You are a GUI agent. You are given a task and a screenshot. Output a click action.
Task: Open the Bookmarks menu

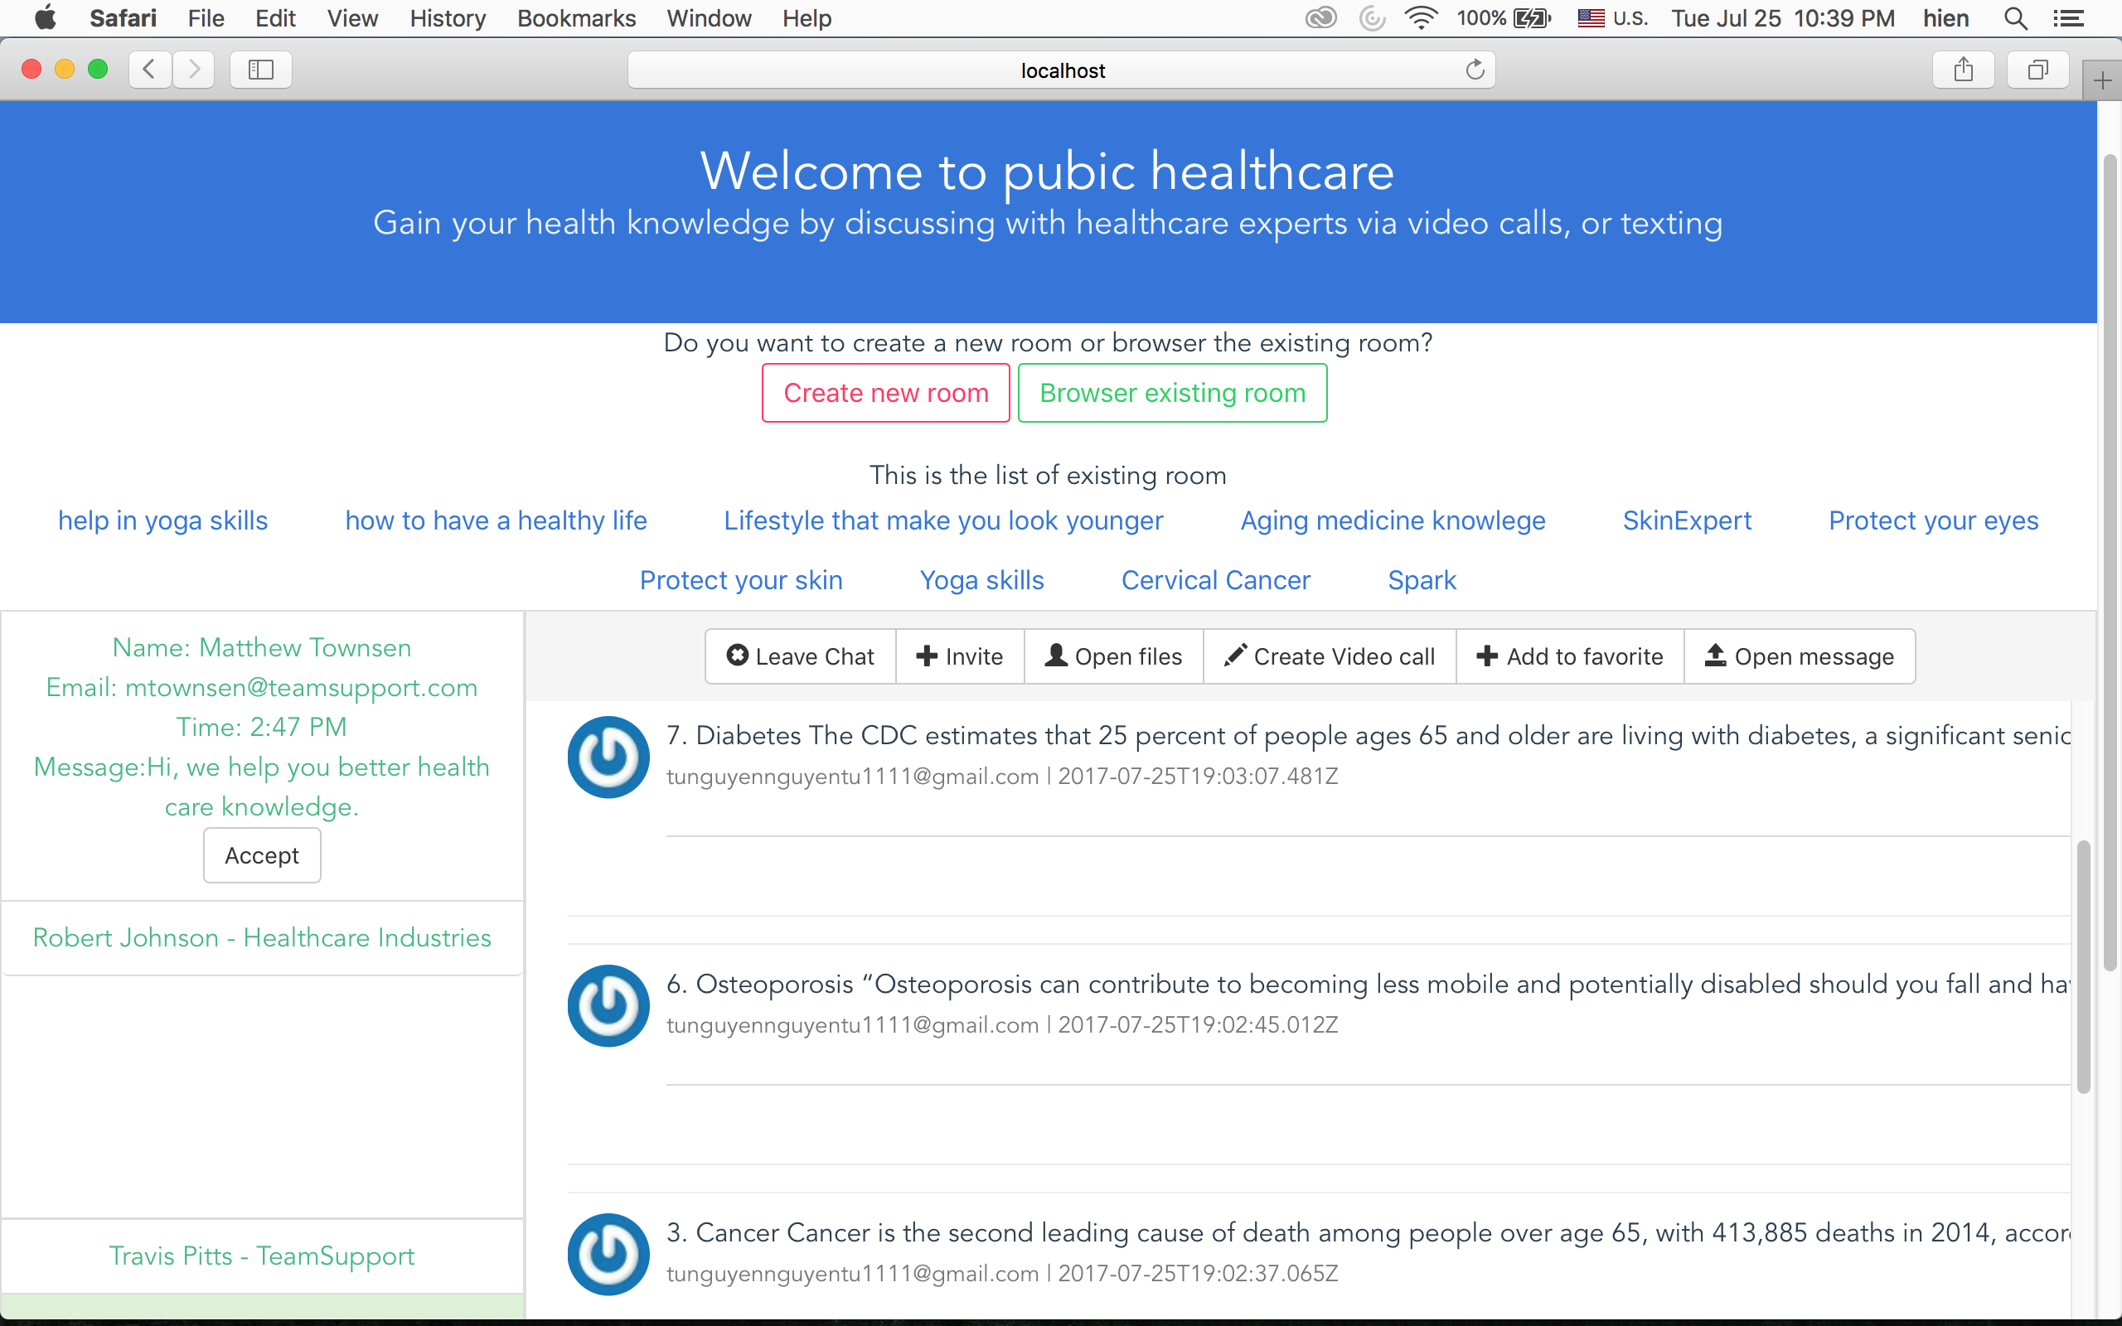tap(576, 18)
